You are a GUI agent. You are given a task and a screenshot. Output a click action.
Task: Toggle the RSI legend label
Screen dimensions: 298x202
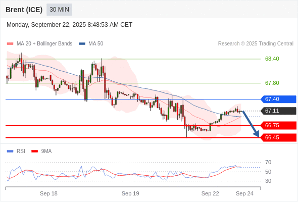(21, 151)
